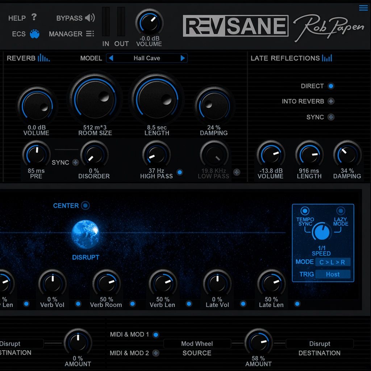The width and height of the screenshot is (371, 371).
Task: Click the Late Reflections Length knob
Action: pos(309,155)
